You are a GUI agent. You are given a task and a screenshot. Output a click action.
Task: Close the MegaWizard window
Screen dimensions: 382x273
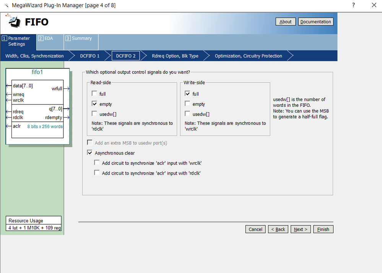click(x=374, y=5)
